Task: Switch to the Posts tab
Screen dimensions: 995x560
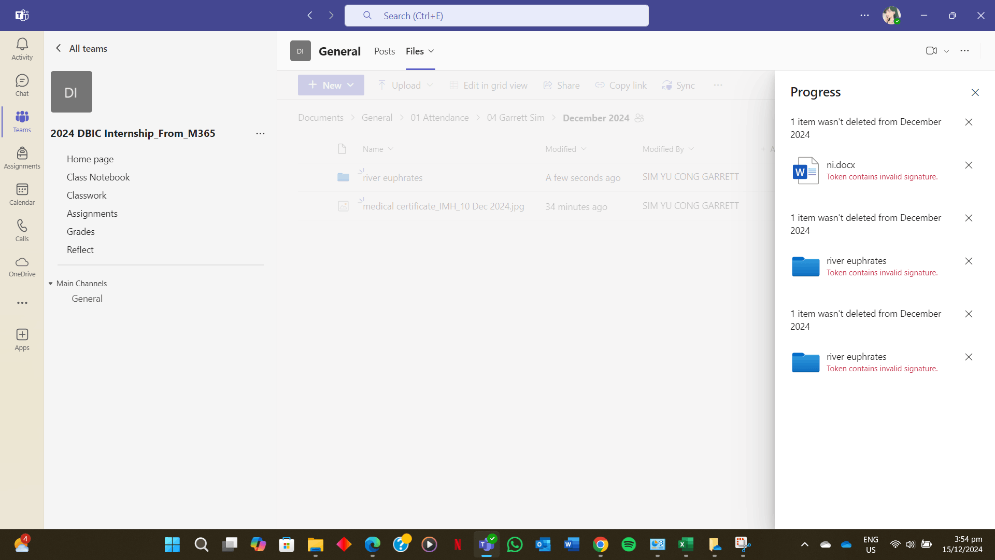Action: 384,51
